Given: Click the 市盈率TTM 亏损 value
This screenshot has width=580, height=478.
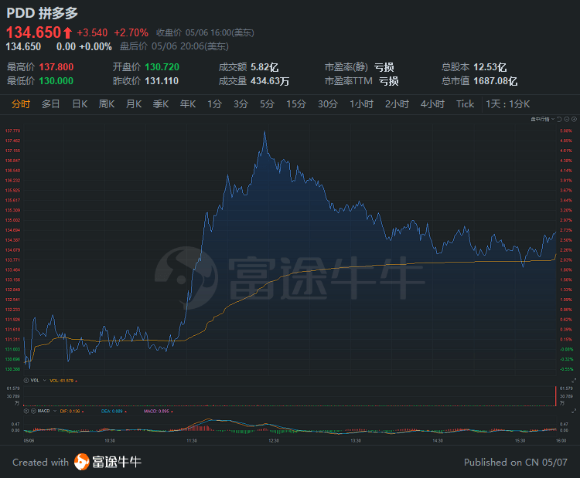Looking at the screenshot, I should [x=388, y=81].
